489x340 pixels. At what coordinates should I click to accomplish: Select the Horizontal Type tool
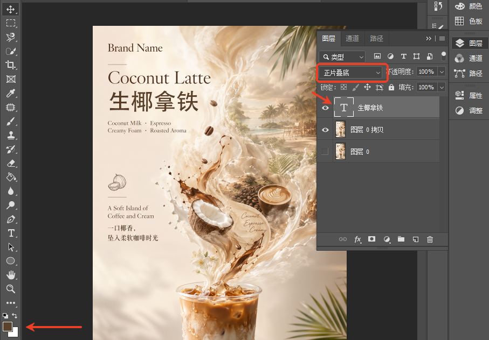point(11,233)
